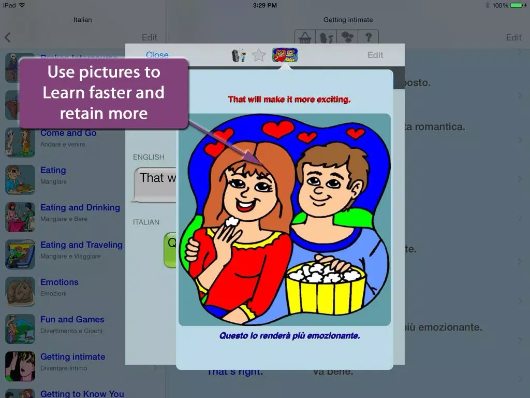Tap the Come and Go thumbnail image
Image resolution: width=530 pixels, height=398 pixels.
pos(20,143)
